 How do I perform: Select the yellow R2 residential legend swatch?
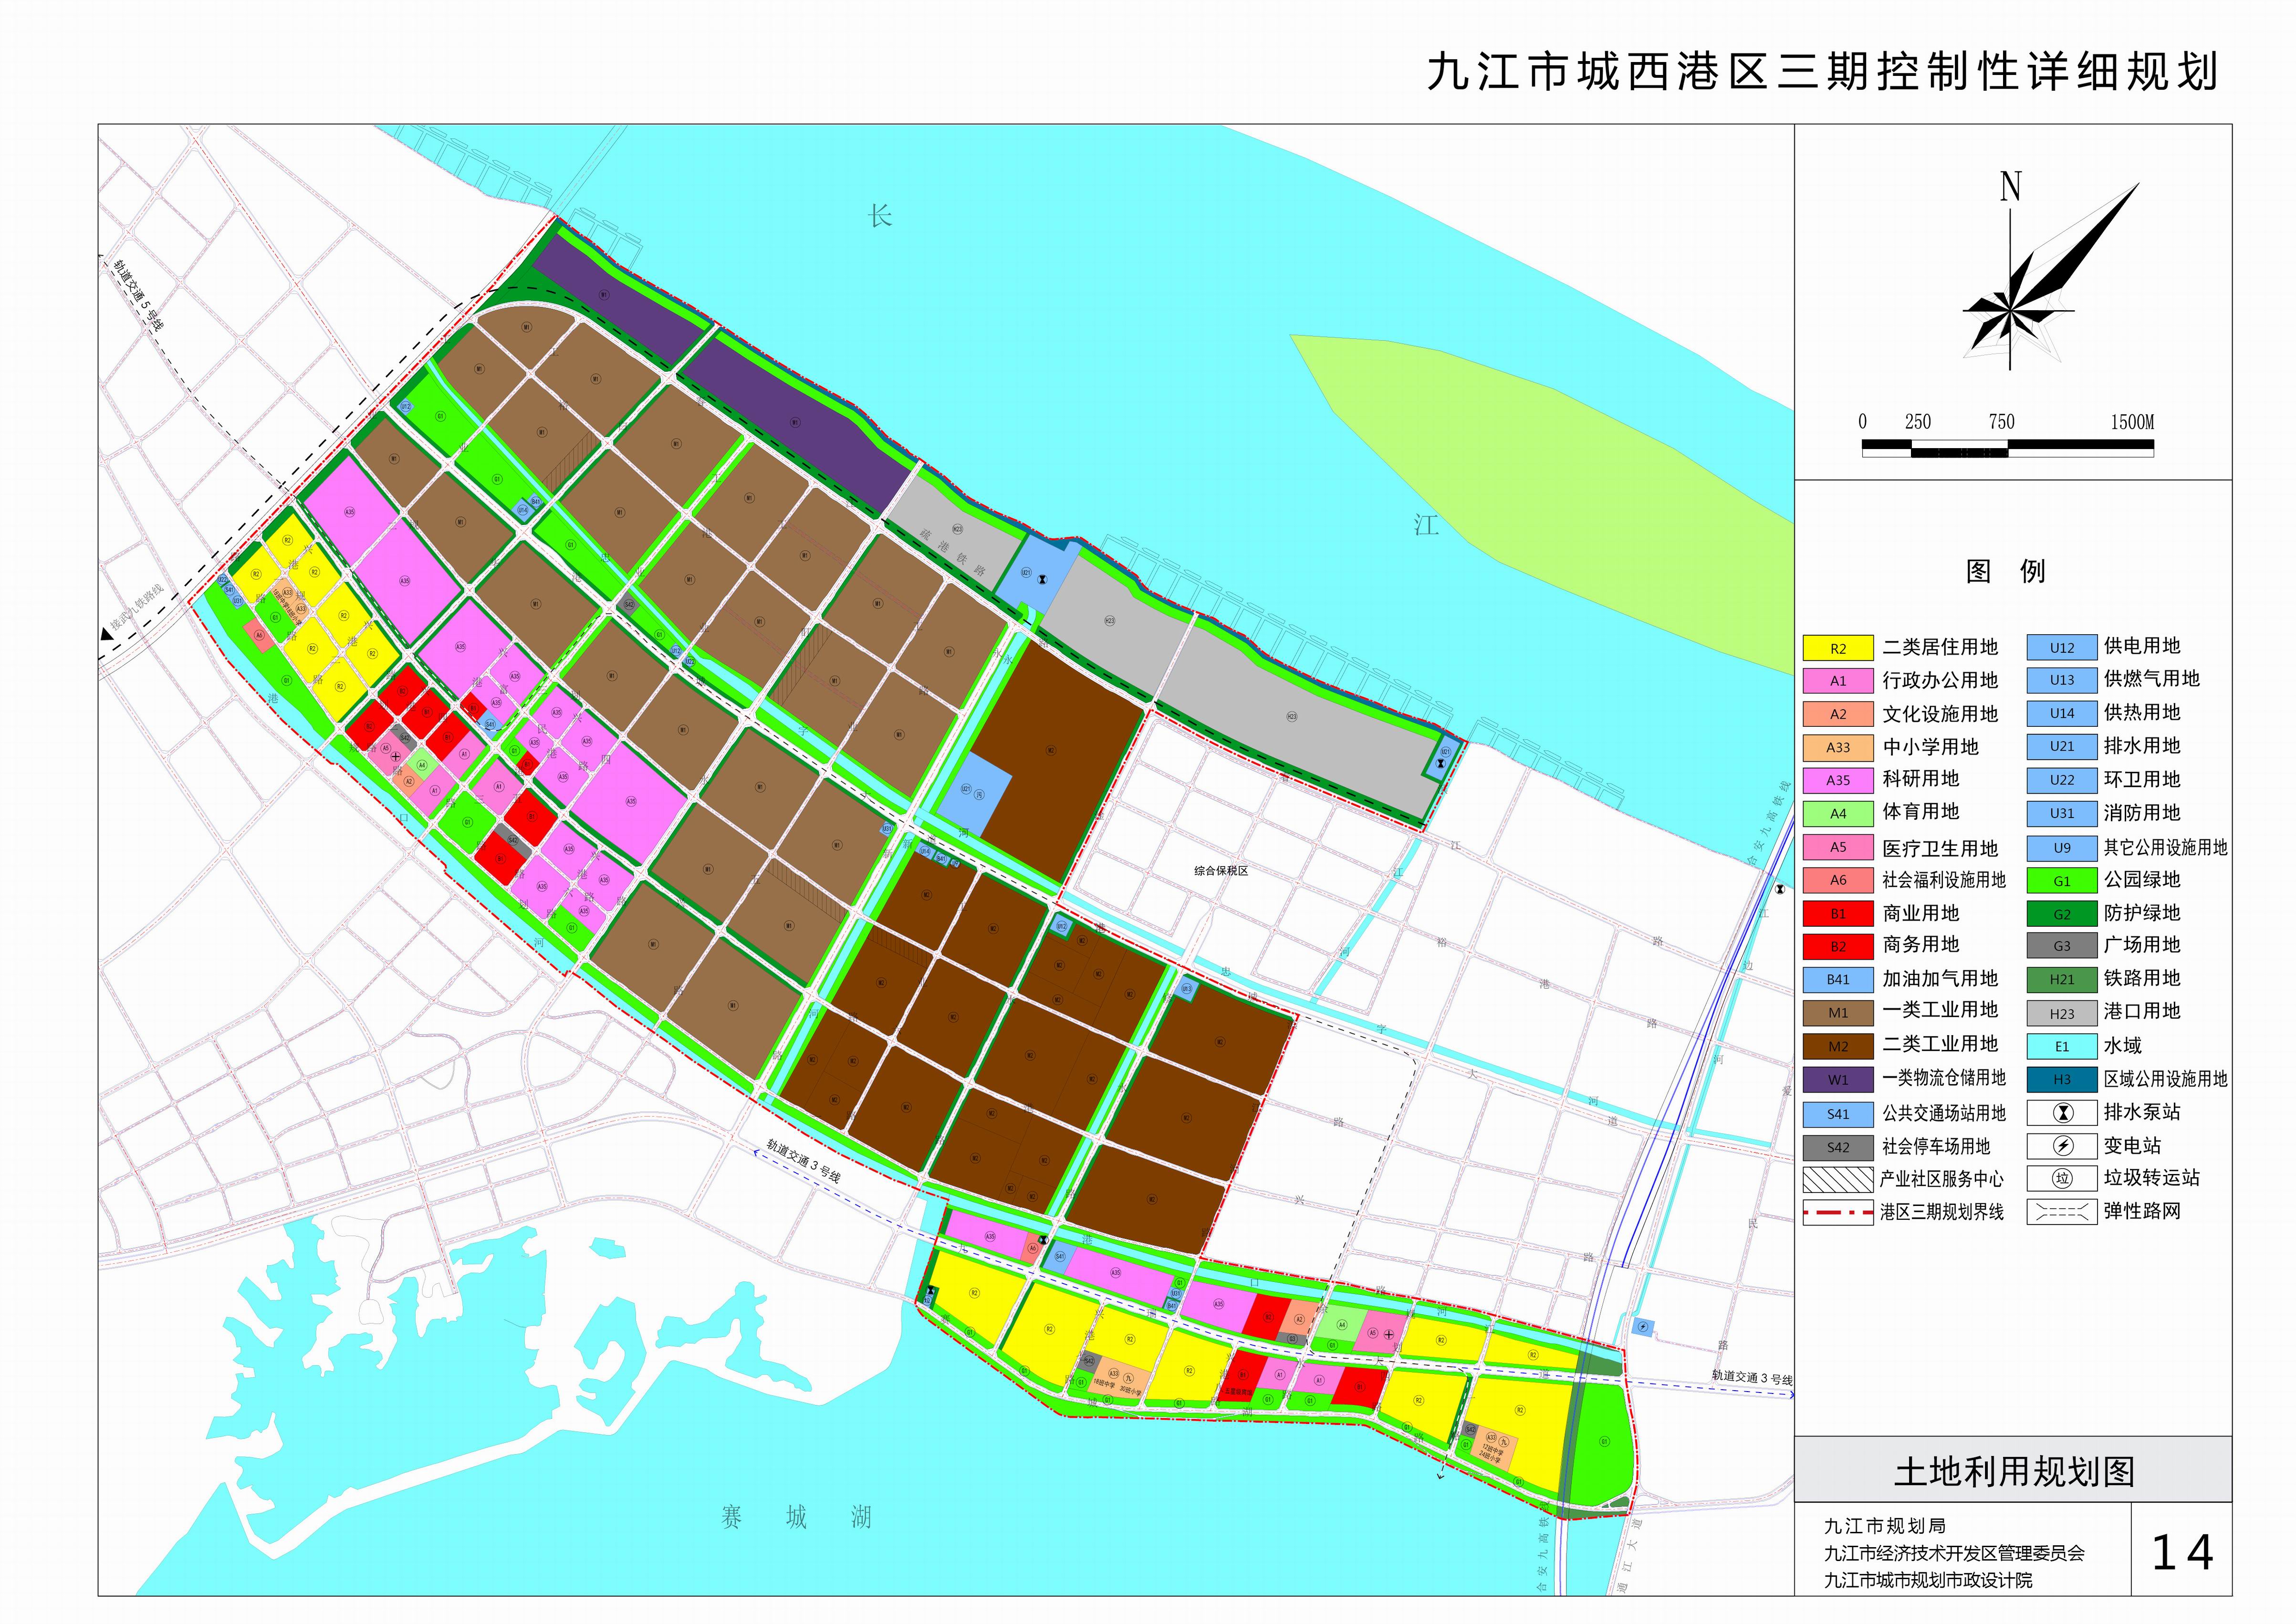[1838, 648]
